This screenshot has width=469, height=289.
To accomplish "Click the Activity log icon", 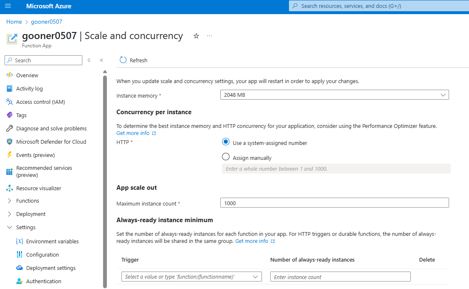I will 10,88.
